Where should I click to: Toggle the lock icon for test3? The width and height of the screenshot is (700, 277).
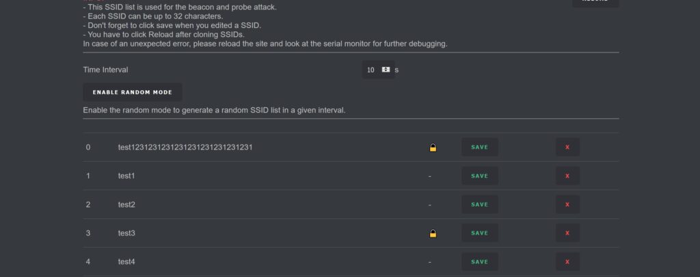(x=433, y=233)
